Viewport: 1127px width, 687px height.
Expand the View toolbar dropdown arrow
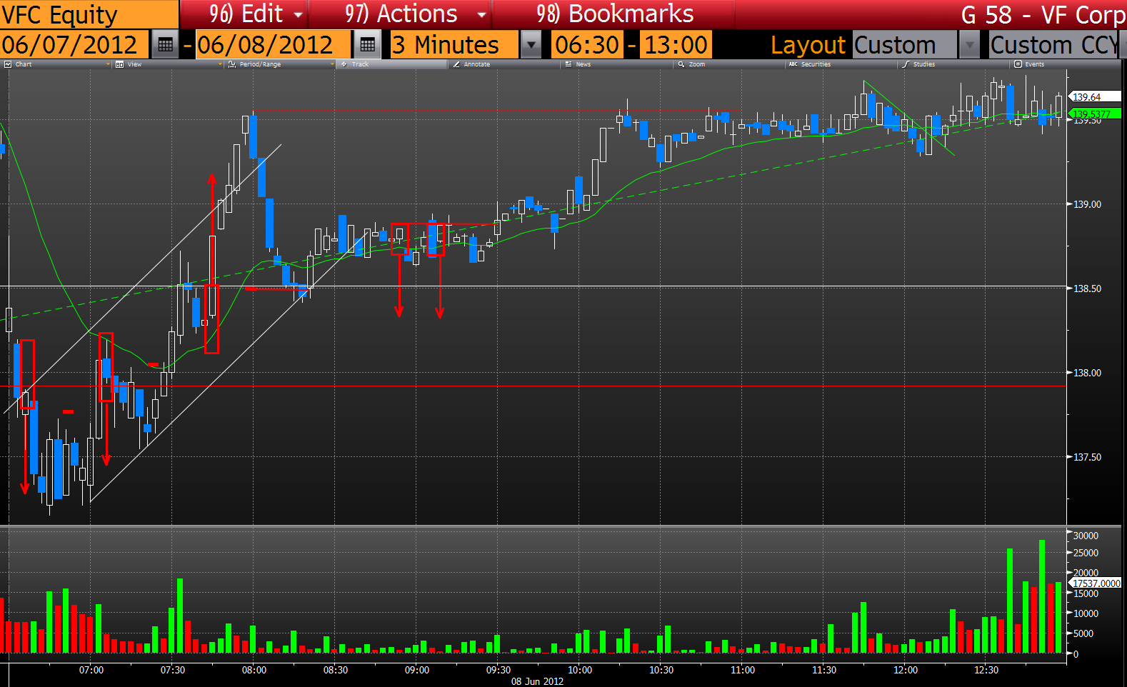tap(220, 64)
